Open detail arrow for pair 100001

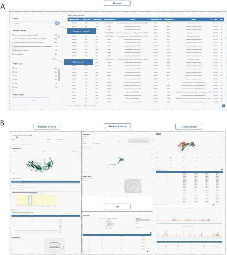[222, 82]
